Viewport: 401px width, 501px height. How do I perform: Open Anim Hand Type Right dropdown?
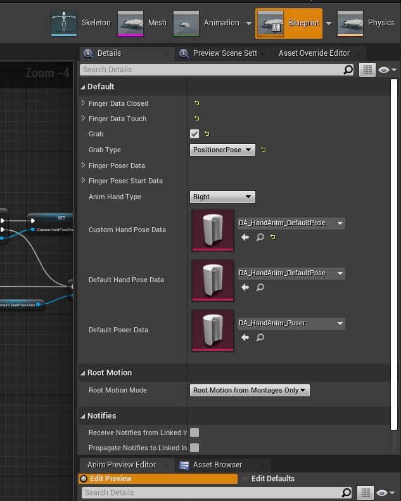point(222,197)
